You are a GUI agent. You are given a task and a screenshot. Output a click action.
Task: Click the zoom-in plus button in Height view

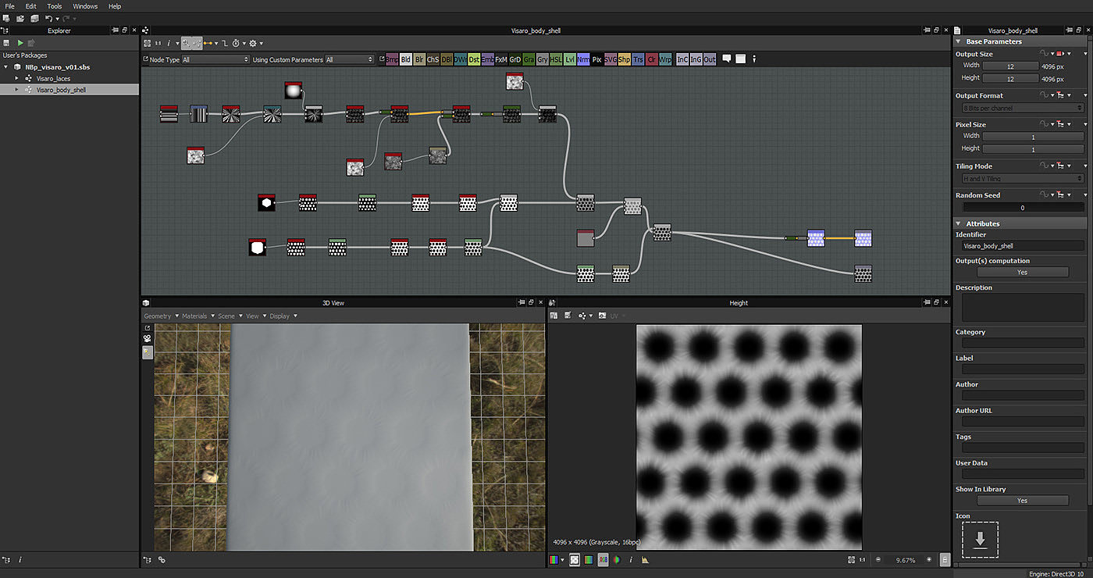pos(929,560)
